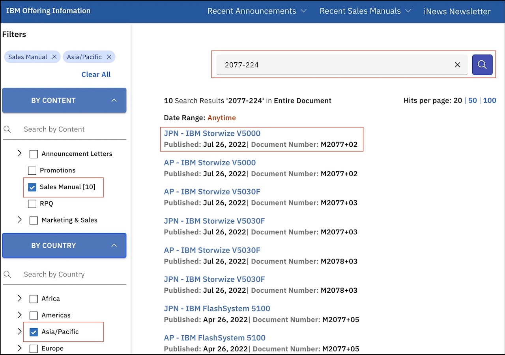
Task: Open the iNews Newsletter menu item
Action: click(457, 11)
